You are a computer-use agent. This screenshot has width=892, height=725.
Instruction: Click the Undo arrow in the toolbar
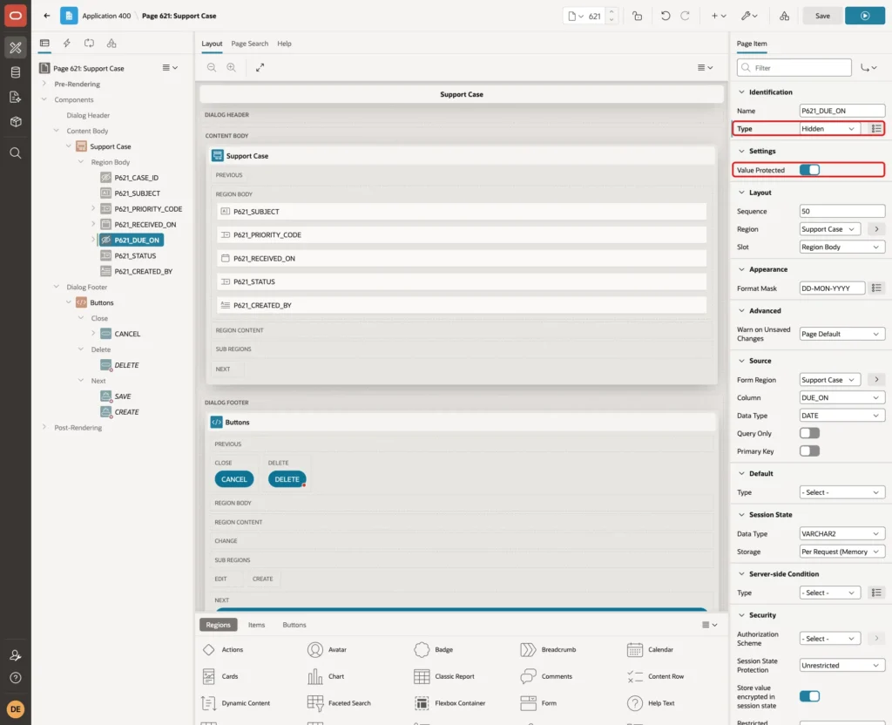pos(665,16)
